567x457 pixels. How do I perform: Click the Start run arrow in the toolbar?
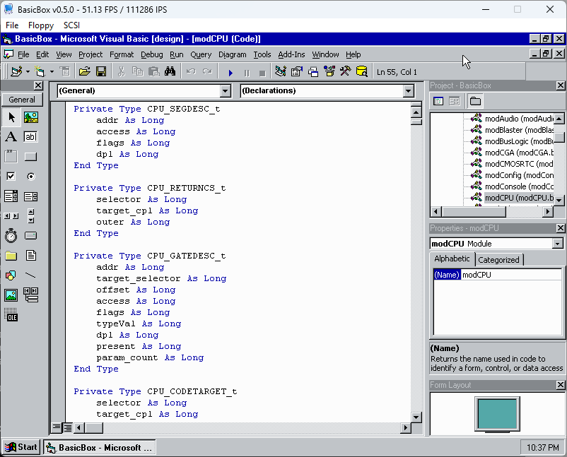click(x=230, y=72)
